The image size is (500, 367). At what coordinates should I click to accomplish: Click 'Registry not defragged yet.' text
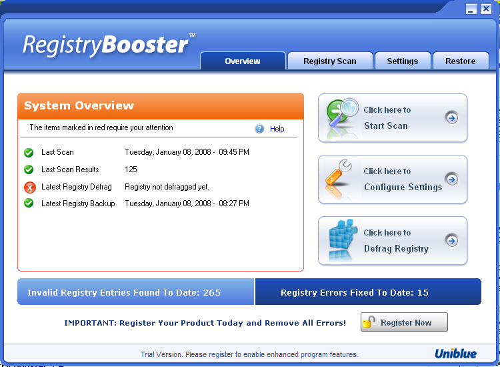[x=167, y=187]
